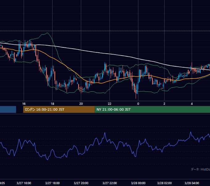Click the 20 hour label on price chart axis
This screenshot has width=210, height=186.
81,104
